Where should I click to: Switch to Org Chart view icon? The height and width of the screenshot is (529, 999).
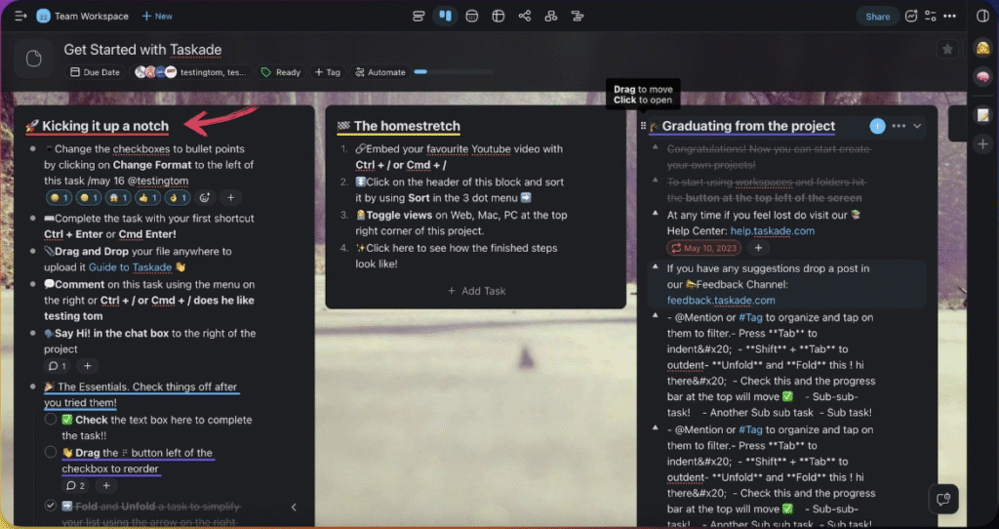pyautogui.click(x=551, y=16)
